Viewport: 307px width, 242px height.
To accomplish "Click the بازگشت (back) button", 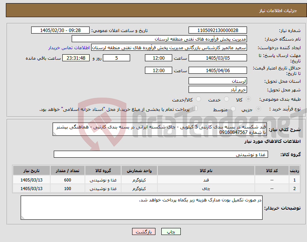I will click(144, 231).
